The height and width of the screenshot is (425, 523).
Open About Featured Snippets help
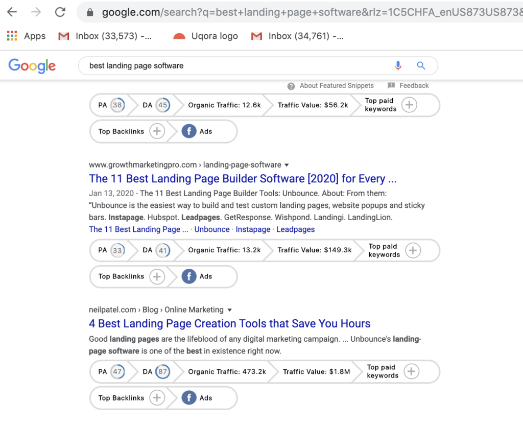tap(337, 86)
